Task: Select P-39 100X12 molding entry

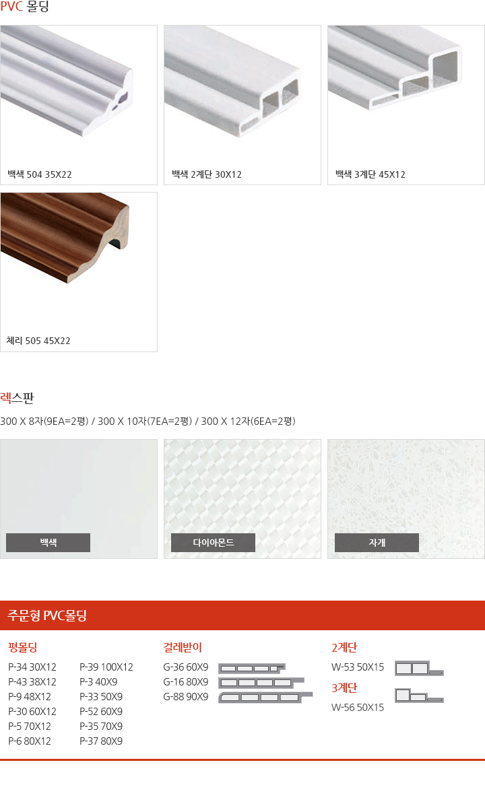Action: pos(106,667)
